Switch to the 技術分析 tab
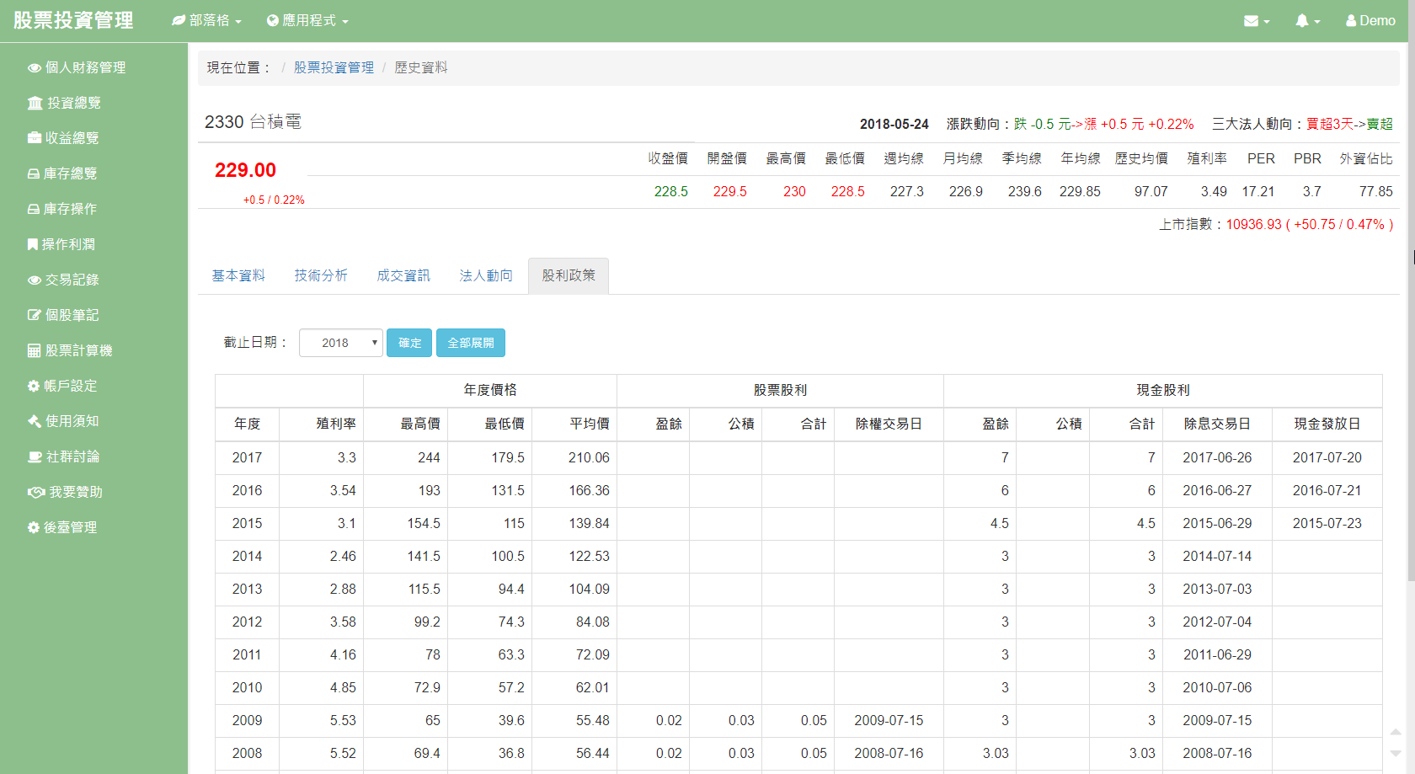Screen dimensions: 1415x774 321,276
